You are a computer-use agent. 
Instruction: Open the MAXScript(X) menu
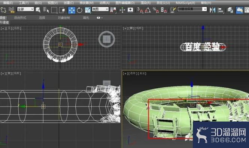[185, 3]
